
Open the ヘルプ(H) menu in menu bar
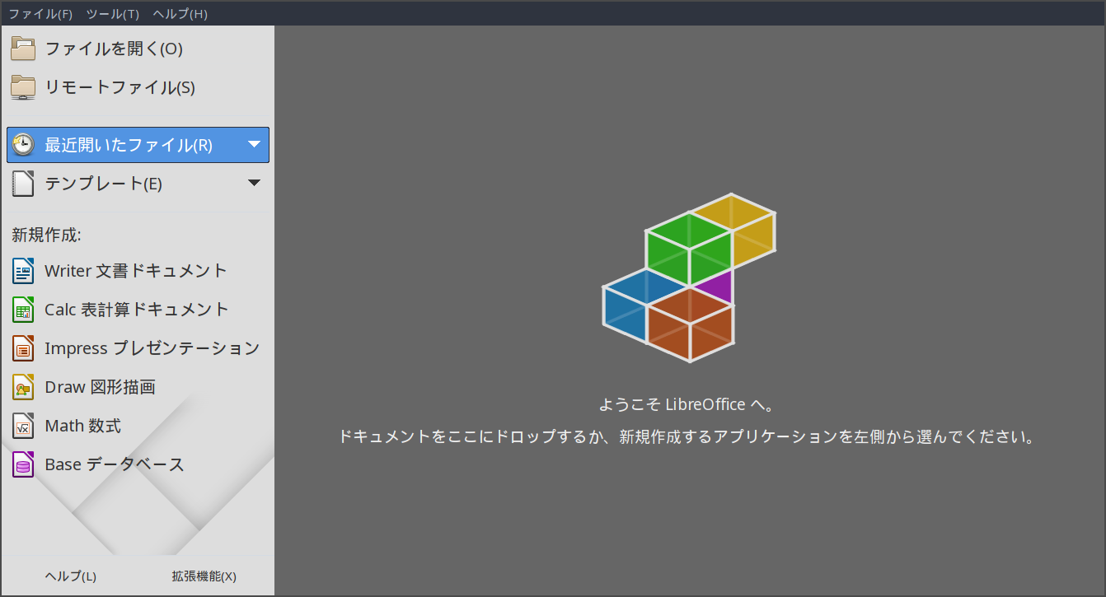(180, 14)
